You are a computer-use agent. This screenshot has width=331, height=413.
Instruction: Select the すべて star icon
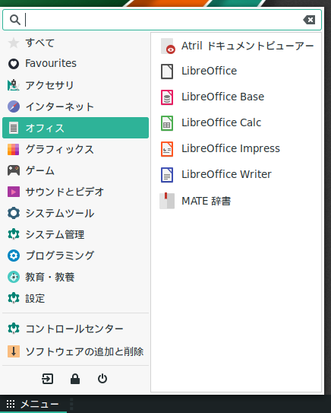click(14, 43)
